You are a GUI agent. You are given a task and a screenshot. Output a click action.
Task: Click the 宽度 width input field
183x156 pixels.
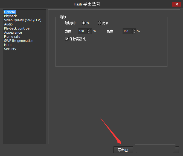[x=83, y=31]
